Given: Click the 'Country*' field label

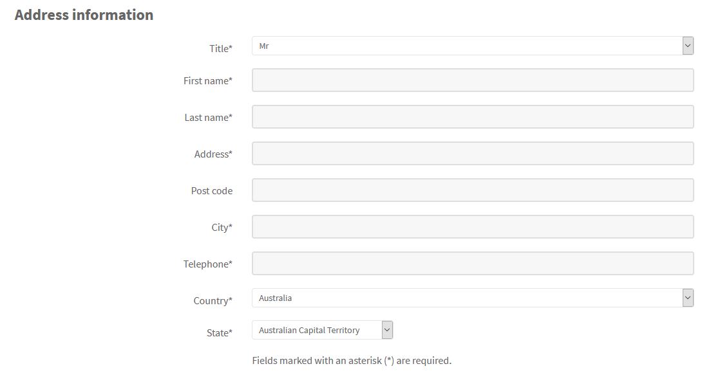Looking at the screenshot, I should point(213,301).
